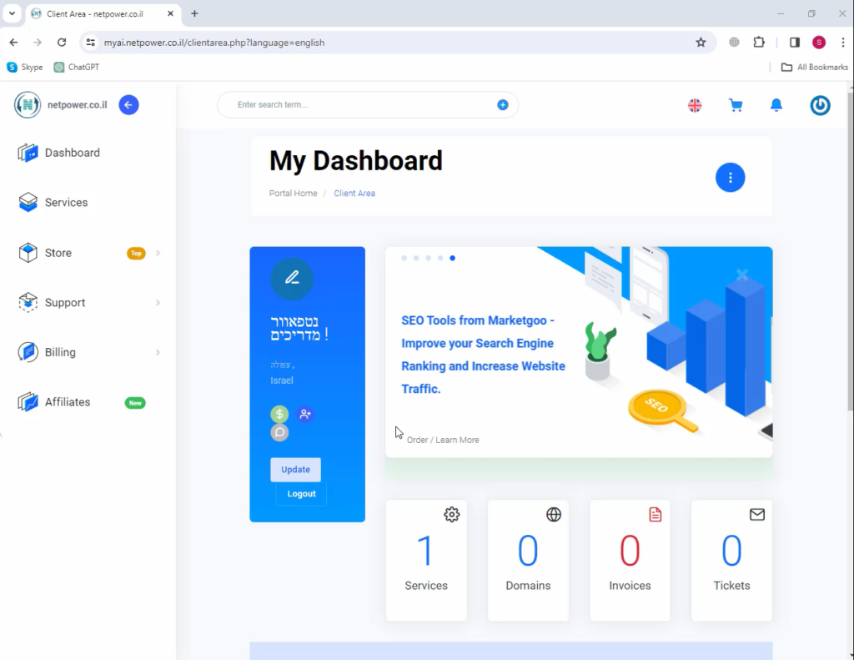Image resolution: width=854 pixels, height=660 pixels.
Task: Click the pencil edit profile icon
Action: [292, 279]
